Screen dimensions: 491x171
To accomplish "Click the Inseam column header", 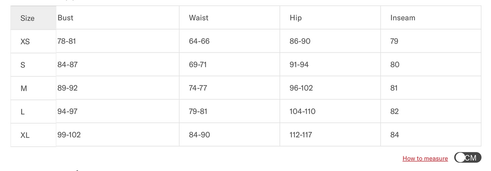I will pos(403,18).
